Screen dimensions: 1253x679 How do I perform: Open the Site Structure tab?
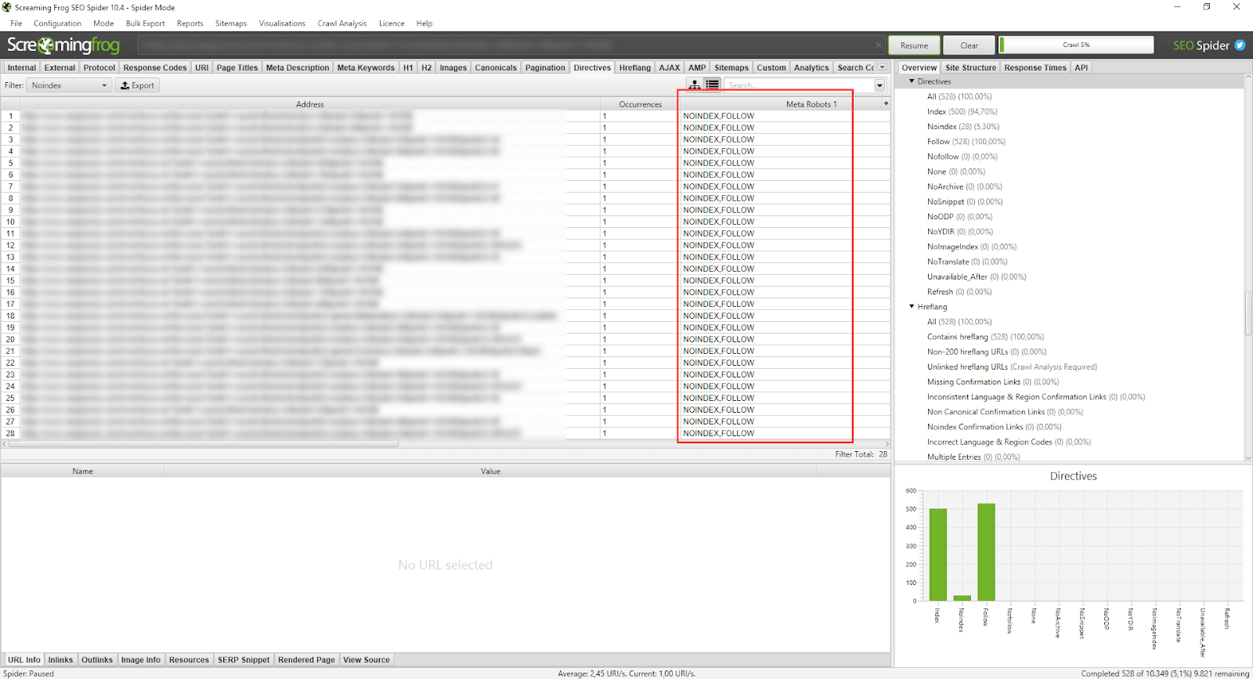[x=970, y=67]
